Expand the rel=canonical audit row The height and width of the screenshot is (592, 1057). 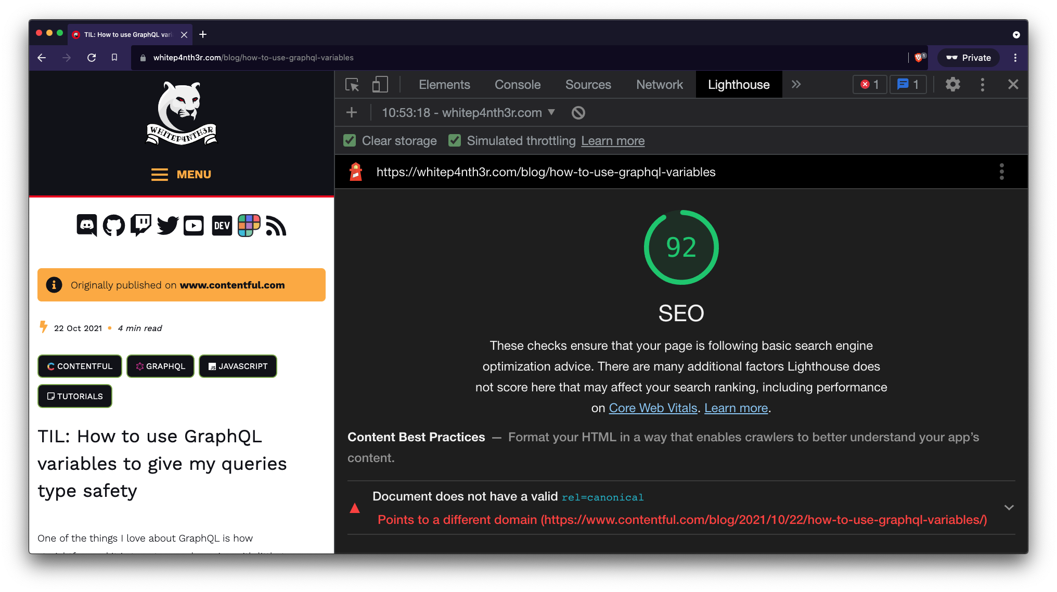coord(1009,508)
